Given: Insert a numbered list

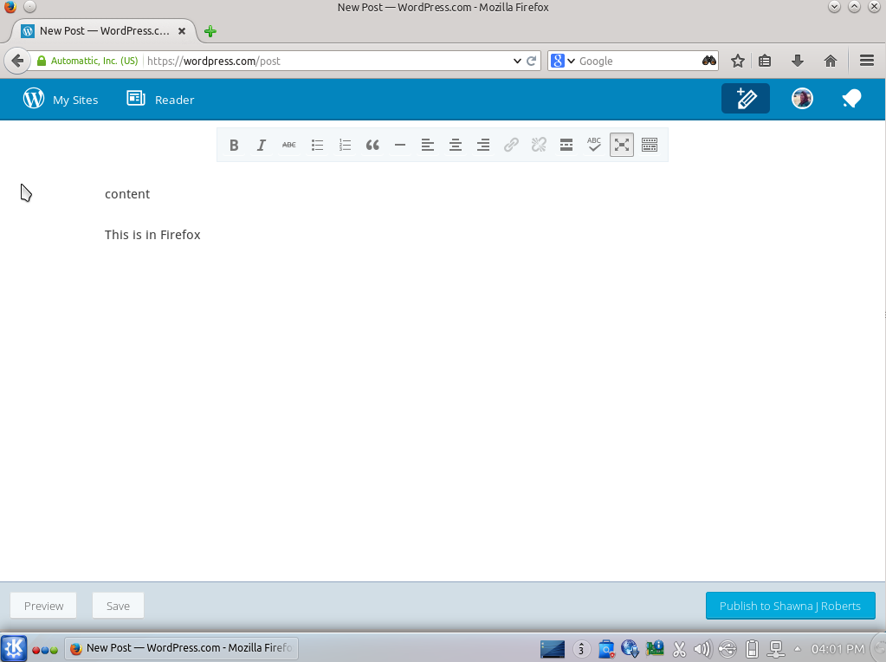Looking at the screenshot, I should click(345, 146).
